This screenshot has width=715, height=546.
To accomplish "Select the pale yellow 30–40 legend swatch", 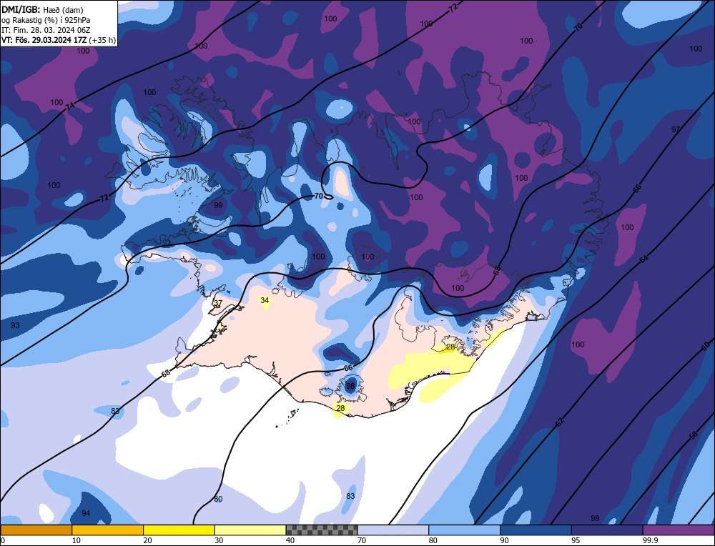I will point(250,530).
